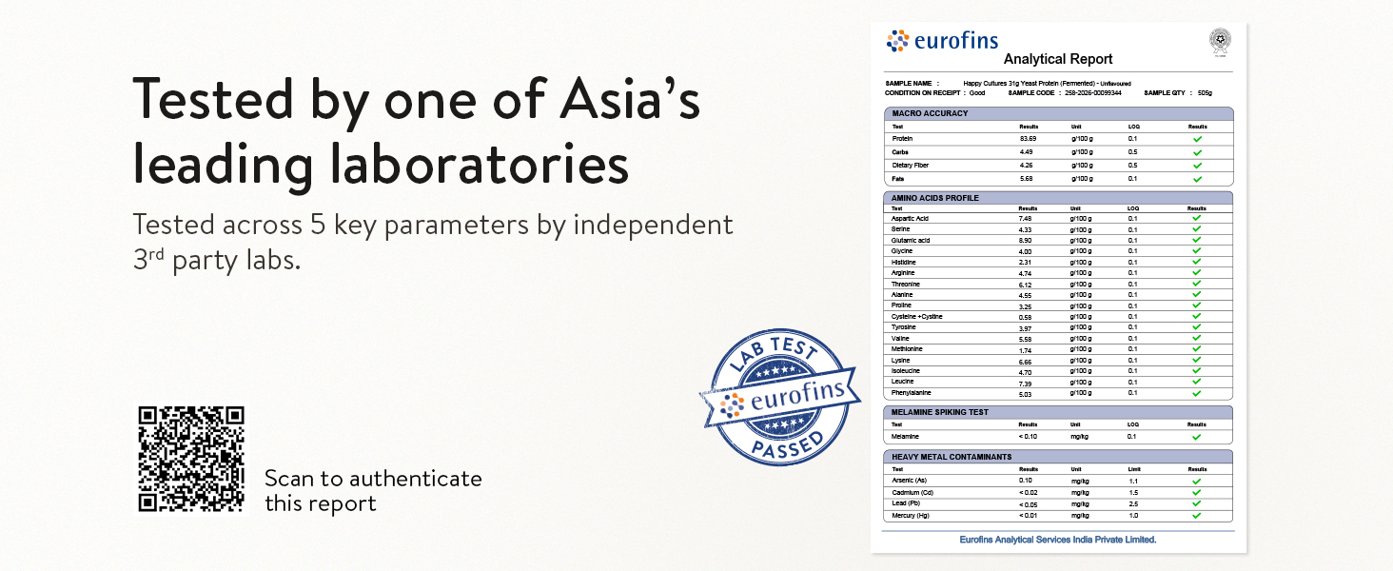Viewport: 1393px width, 571px height.
Task: Click the "Aspartic Acid" test name
Action: point(909,219)
